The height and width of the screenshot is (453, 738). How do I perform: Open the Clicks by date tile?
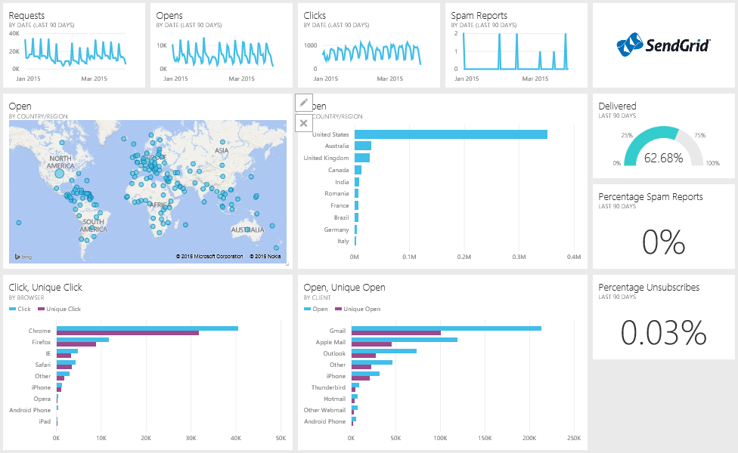coord(368,45)
